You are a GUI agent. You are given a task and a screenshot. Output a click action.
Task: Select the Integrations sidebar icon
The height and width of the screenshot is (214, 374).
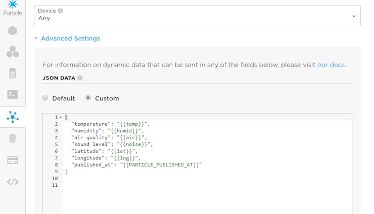[13, 117]
